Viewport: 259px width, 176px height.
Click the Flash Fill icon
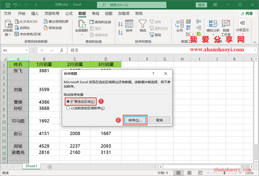tap(188, 21)
